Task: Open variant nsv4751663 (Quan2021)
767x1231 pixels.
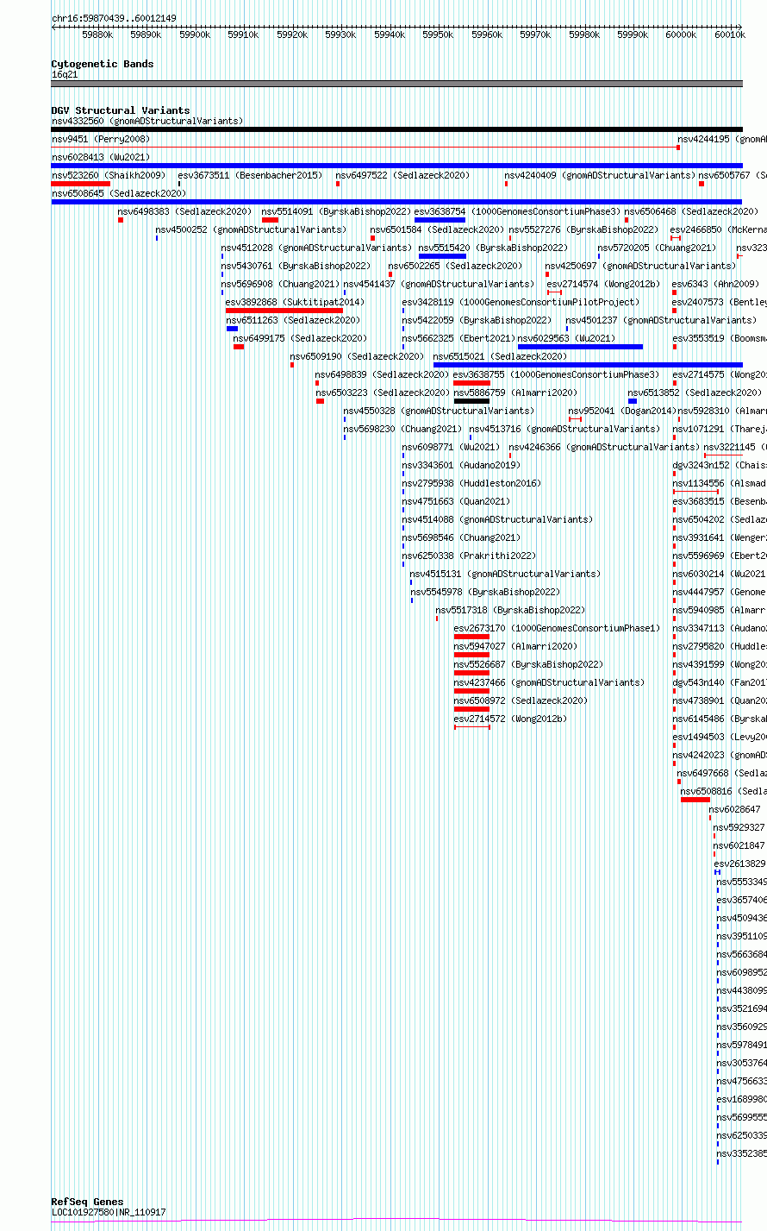Action: (456, 501)
